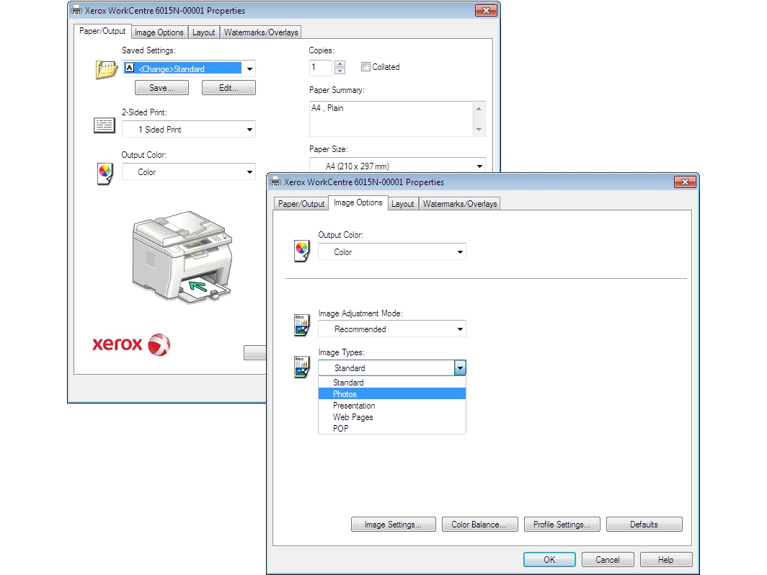The width and height of the screenshot is (767, 575).
Task: Enable the Collated checkbox
Action: (x=365, y=67)
